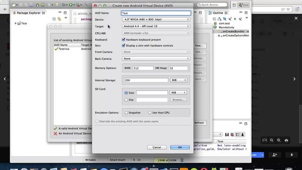Click the Sort alphabetically icon in Outline
The image size is (302, 170).
click(x=219, y=19)
